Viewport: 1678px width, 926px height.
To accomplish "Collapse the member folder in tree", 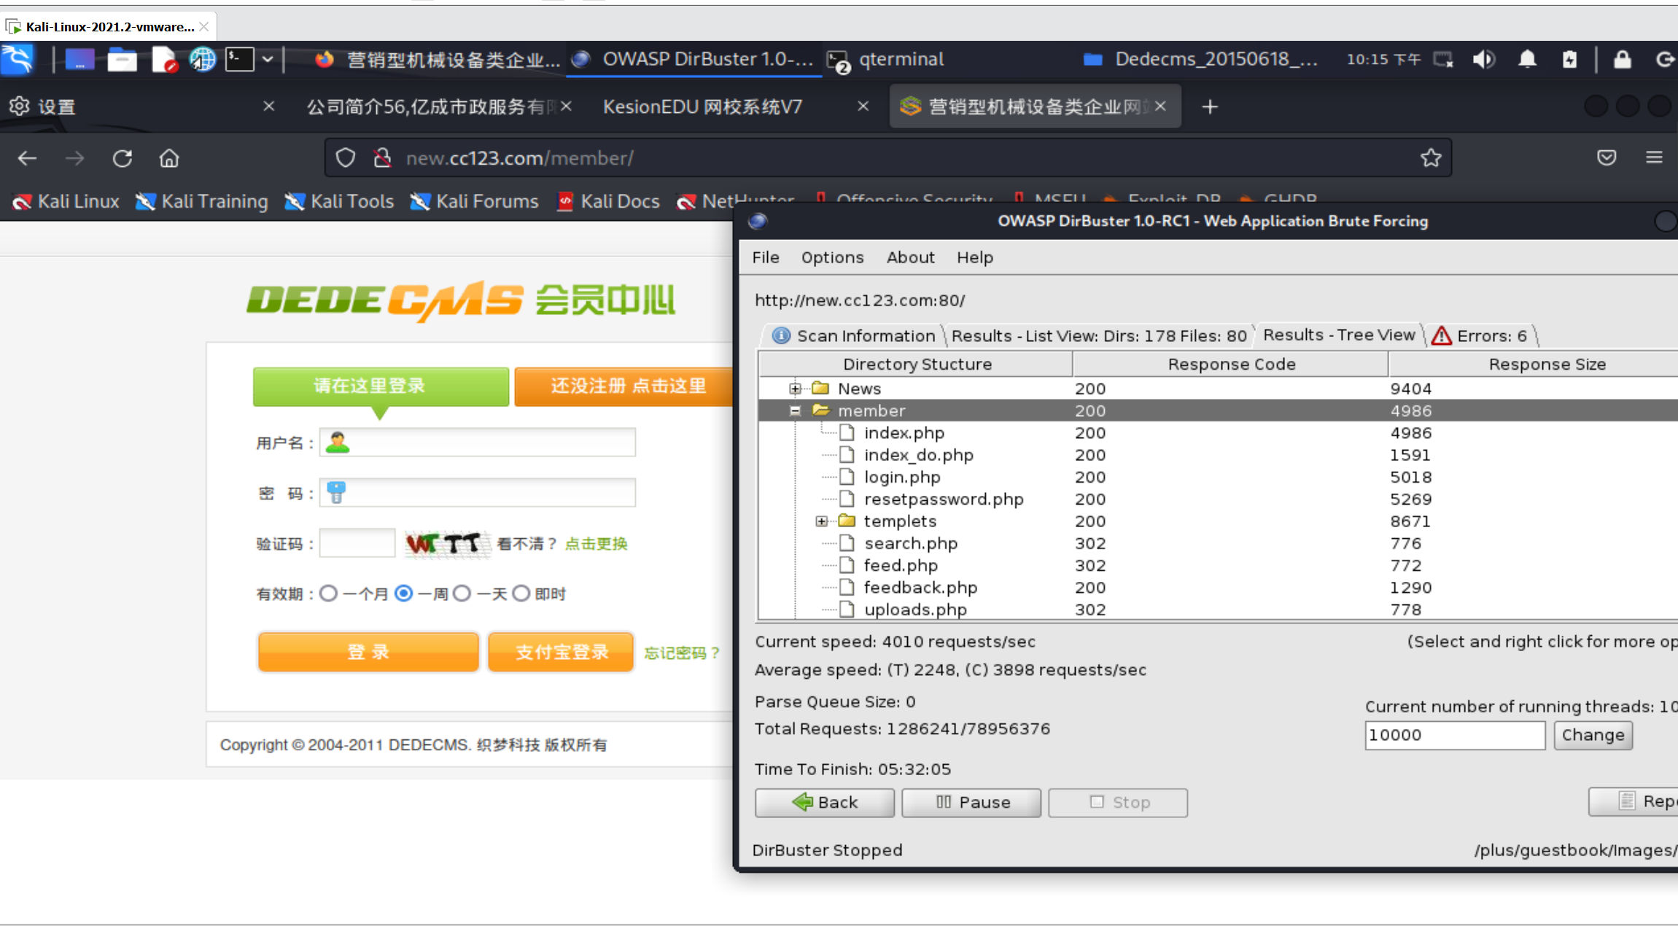I will pyautogui.click(x=795, y=411).
